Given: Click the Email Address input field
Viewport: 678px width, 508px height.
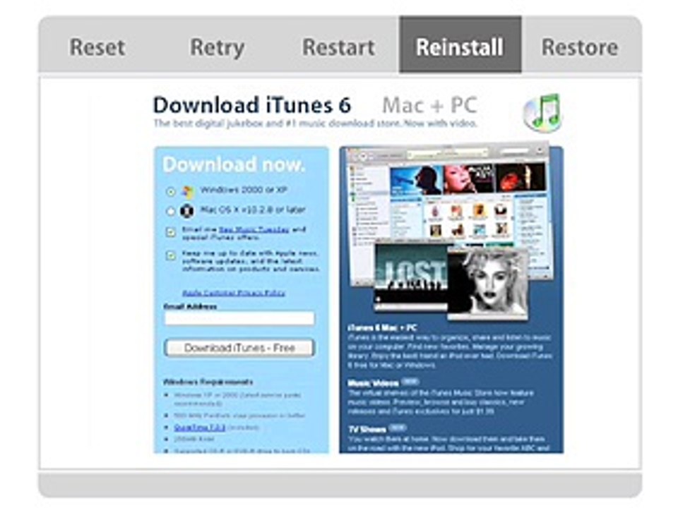Looking at the screenshot, I should [x=239, y=318].
